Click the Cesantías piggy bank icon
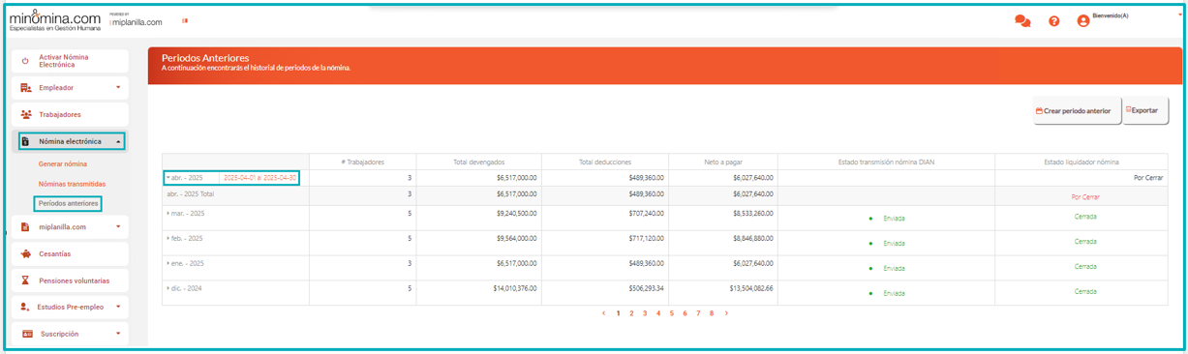 tap(26, 253)
